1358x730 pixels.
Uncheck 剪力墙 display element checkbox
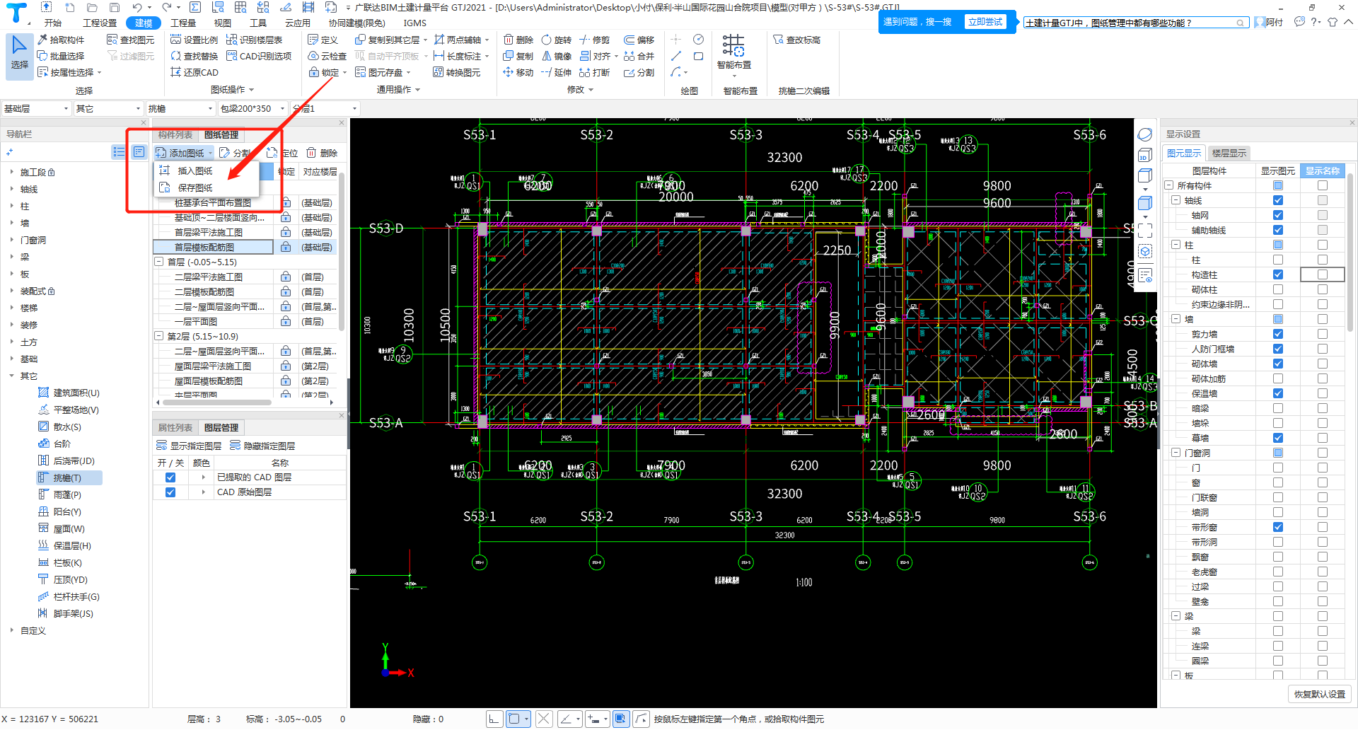1278,334
